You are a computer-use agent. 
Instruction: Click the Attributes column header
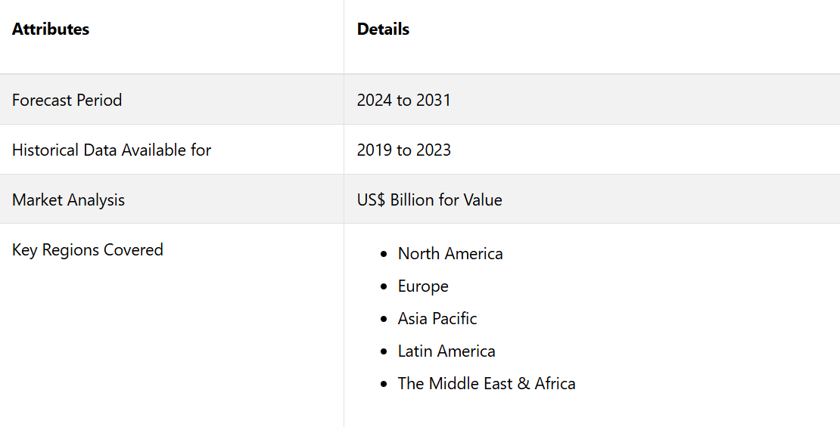click(51, 29)
